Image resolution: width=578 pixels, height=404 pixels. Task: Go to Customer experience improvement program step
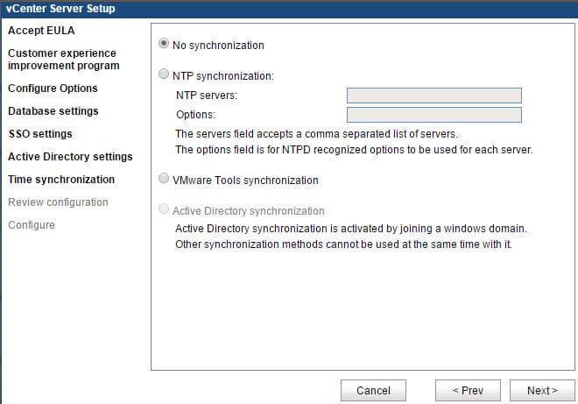[64, 60]
